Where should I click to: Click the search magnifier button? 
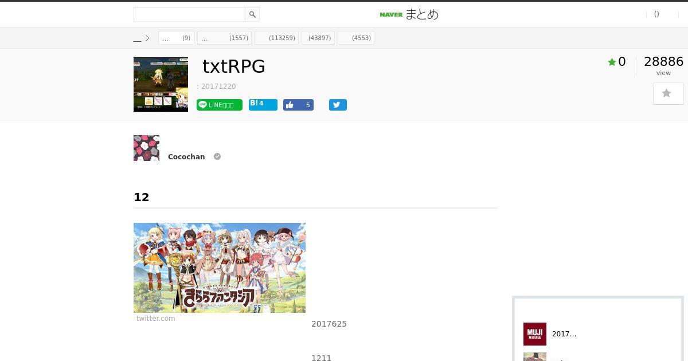(x=252, y=14)
